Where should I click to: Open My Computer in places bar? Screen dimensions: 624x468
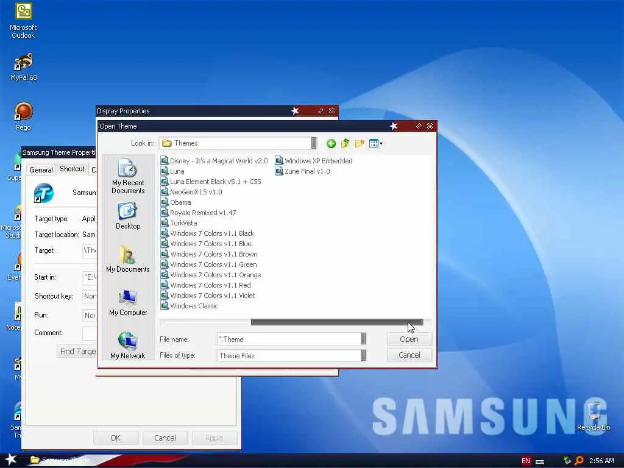pyautogui.click(x=128, y=302)
